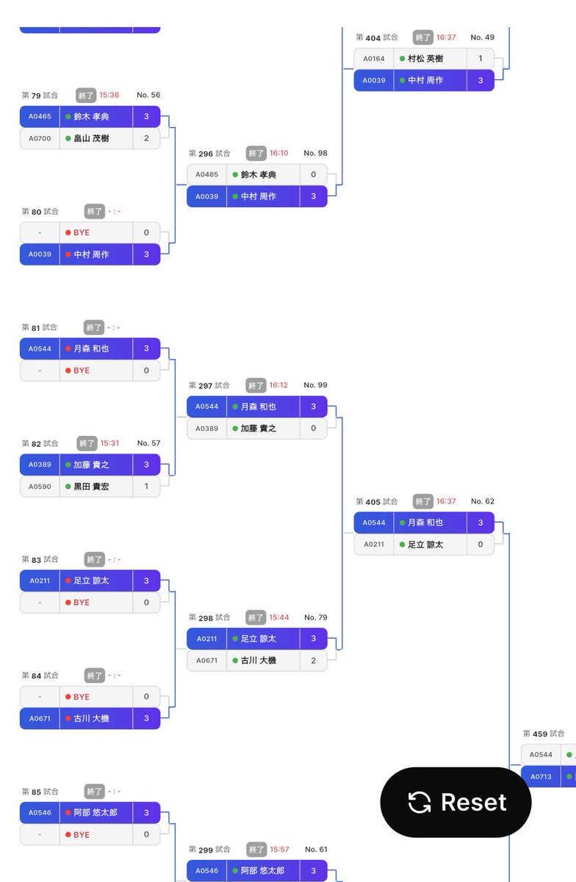Click the green dot beside 古川 大機 in match 298
This screenshot has height=882, width=576.
235,661
